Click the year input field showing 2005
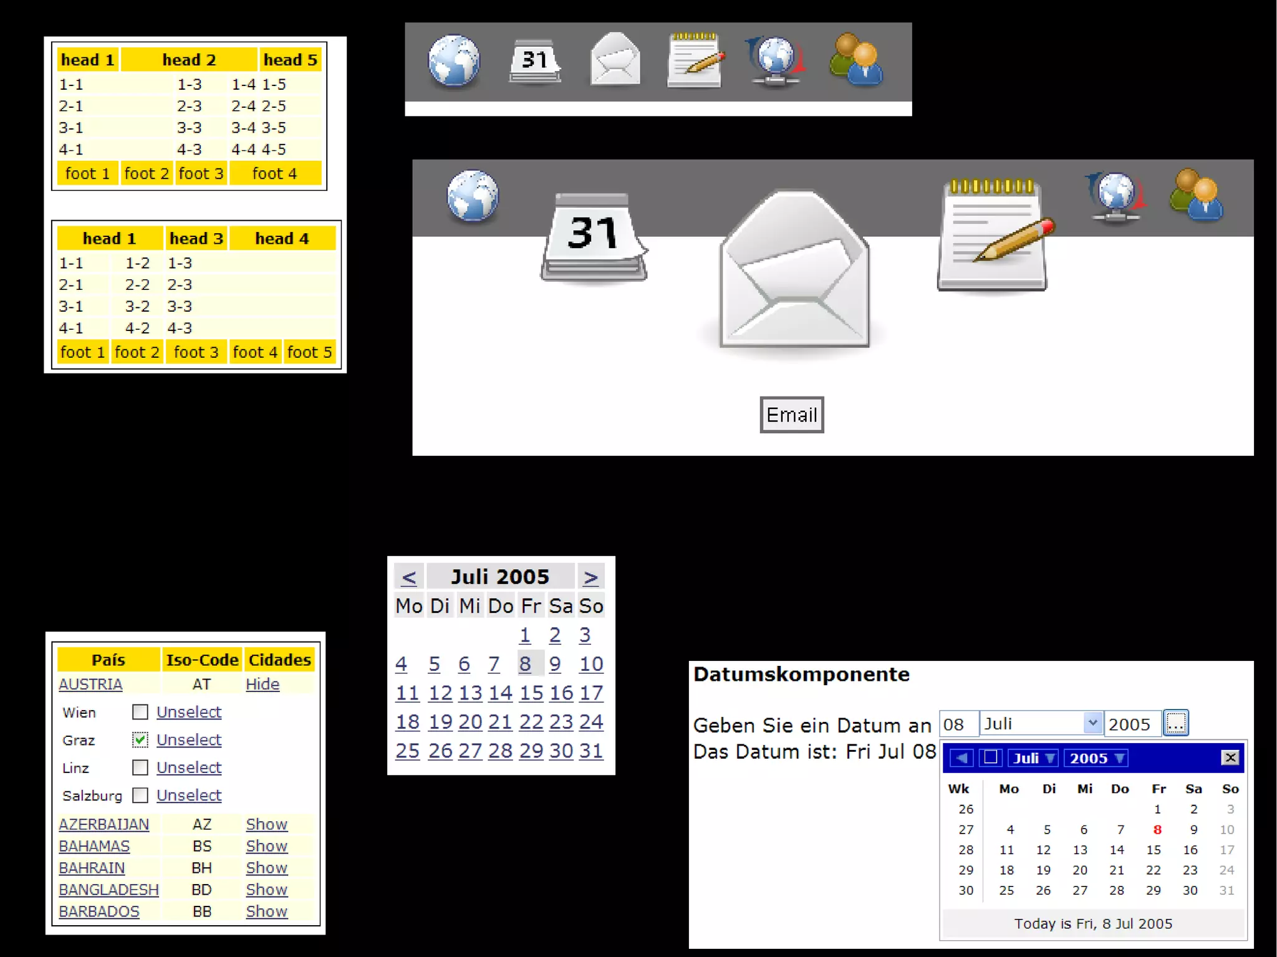Screen dimensions: 1277x957 (x=1132, y=724)
